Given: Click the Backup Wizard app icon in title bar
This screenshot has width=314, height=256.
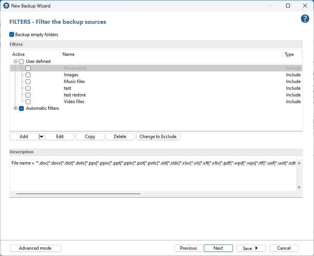Looking at the screenshot, I should pos(6,6).
